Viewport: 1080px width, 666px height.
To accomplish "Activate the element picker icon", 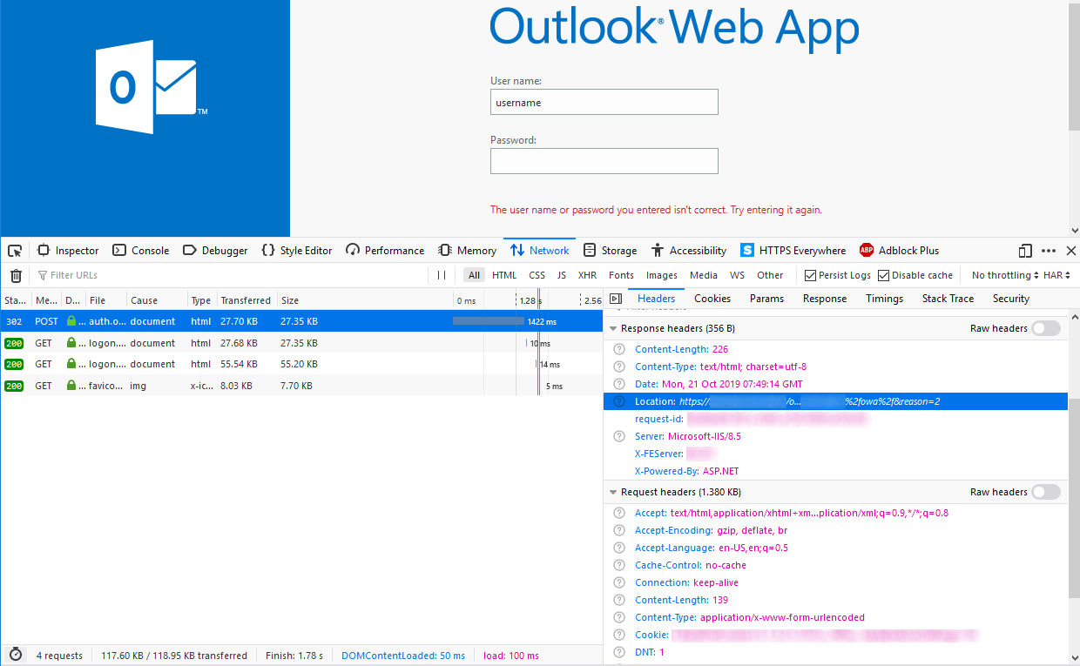I will click(x=15, y=251).
